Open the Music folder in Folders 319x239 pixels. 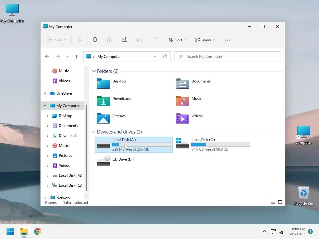[182, 101]
